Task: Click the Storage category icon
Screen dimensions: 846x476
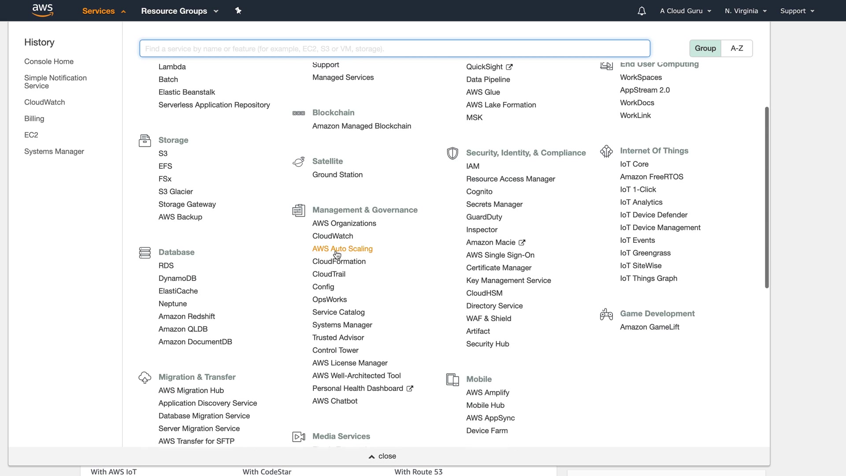Action: (145, 141)
